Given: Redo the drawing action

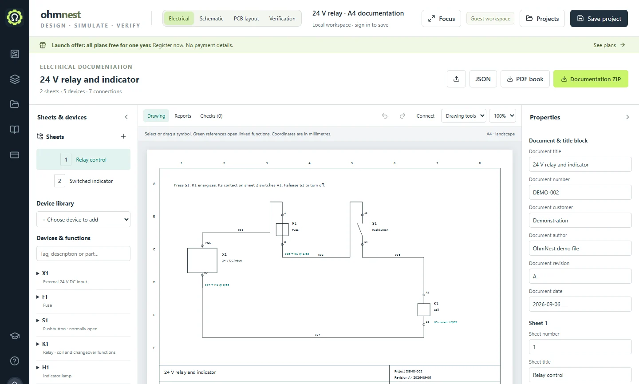Looking at the screenshot, I should (402, 116).
